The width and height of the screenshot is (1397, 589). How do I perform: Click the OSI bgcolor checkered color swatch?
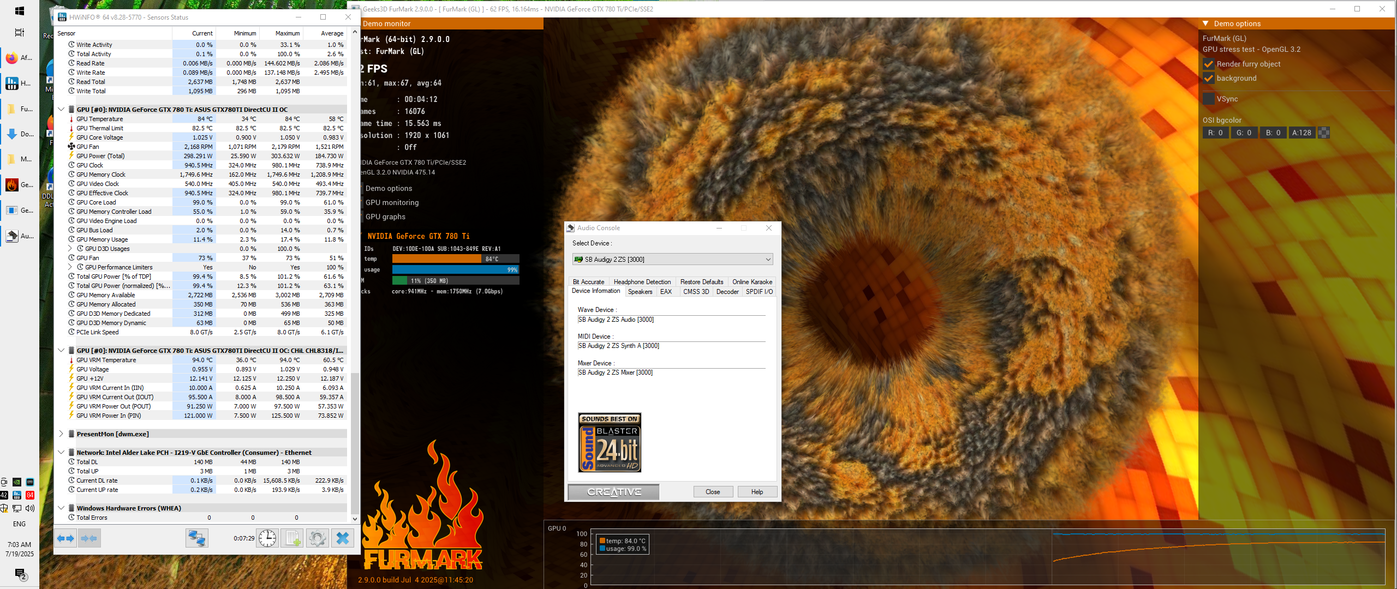point(1324,133)
